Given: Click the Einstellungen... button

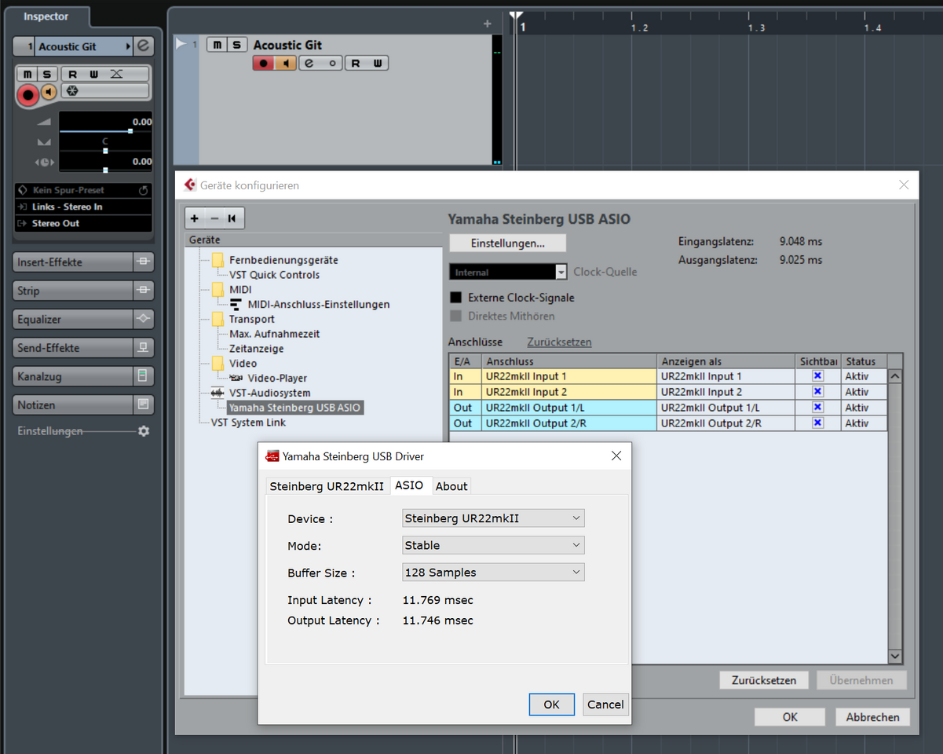Looking at the screenshot, I should pyautogui.click(x=507, y=243).
